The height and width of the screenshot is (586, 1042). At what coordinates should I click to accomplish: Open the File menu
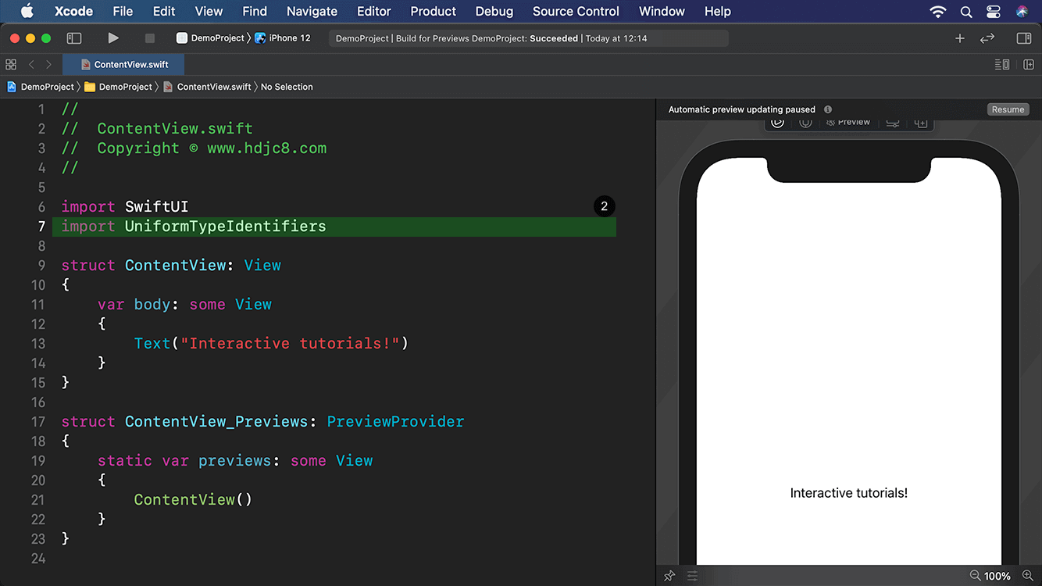pyautogui.click(x=123, y=11)
